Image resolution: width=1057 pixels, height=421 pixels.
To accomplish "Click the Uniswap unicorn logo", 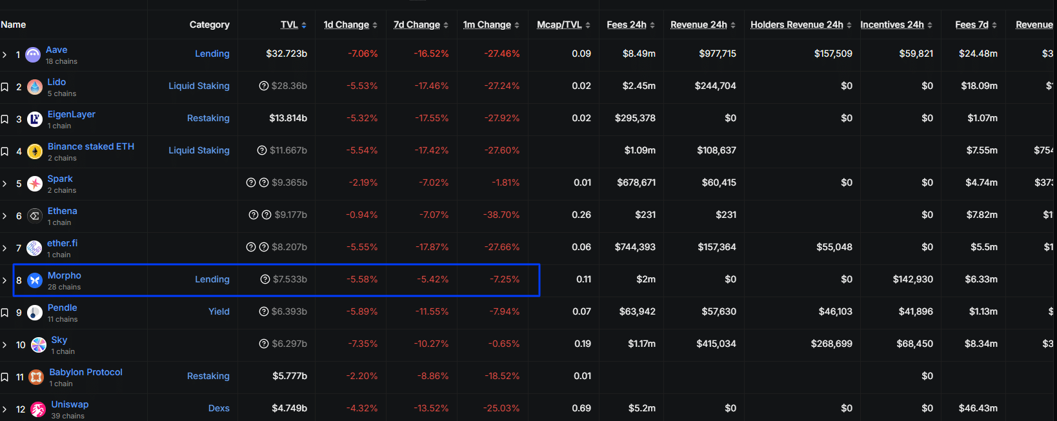I will [x=39, y=409].
